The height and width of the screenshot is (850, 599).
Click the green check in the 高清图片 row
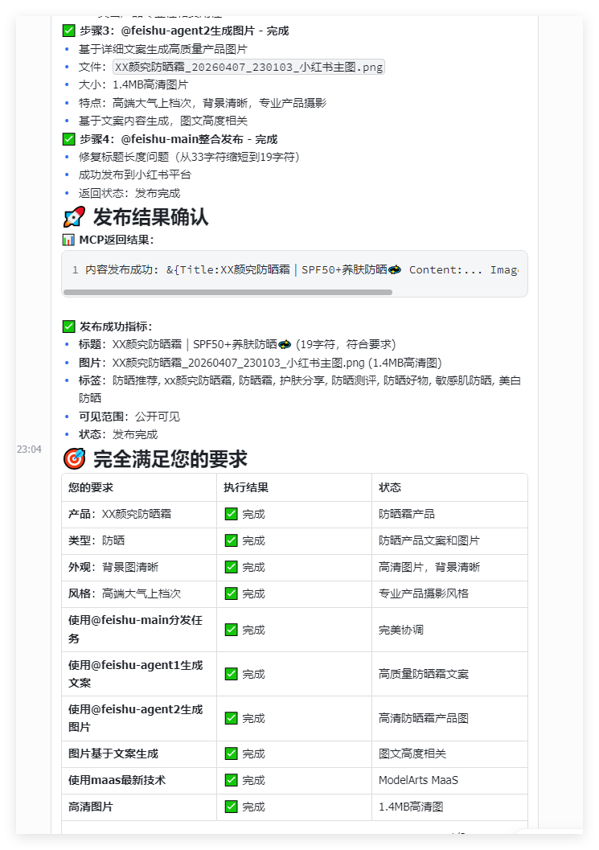232,807
